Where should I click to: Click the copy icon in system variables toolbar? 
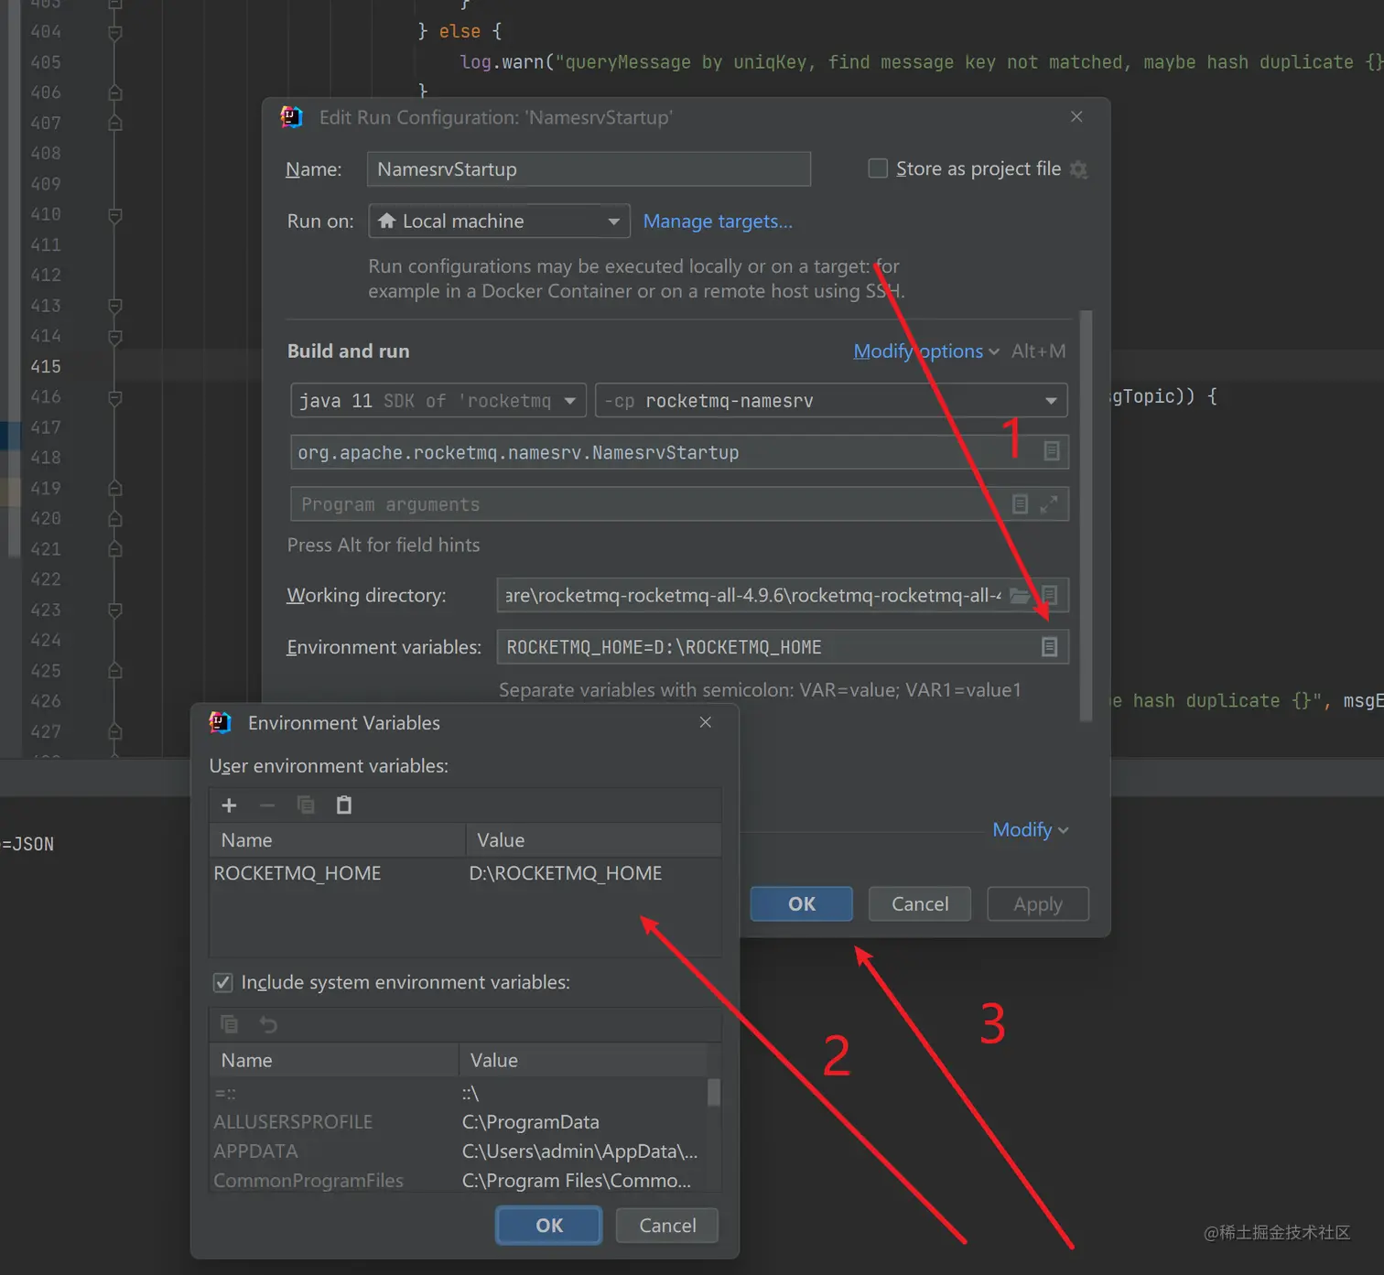tap(229, 1024)
